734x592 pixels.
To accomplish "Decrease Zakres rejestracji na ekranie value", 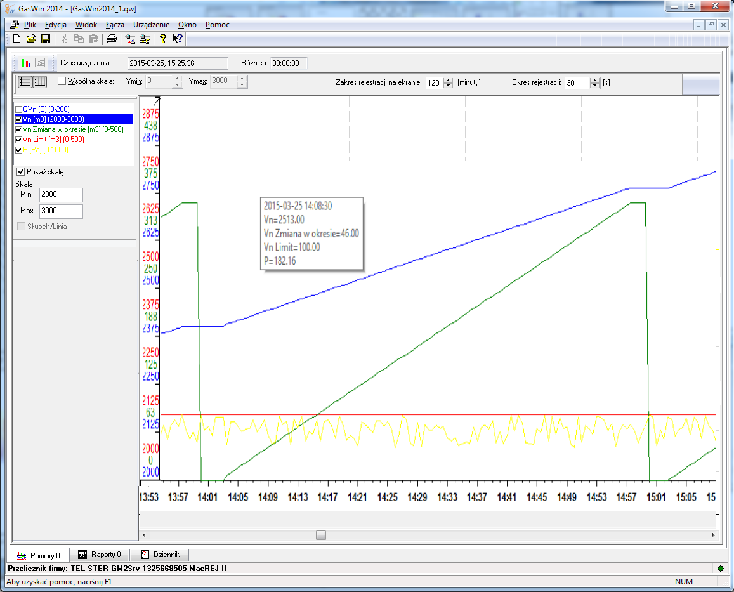I will [449, 86].
